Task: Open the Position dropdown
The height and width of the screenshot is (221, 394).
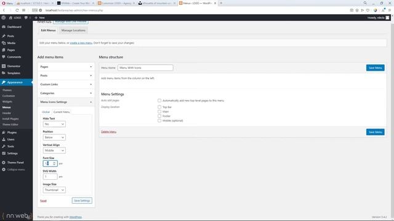Action: coord(54,138)
